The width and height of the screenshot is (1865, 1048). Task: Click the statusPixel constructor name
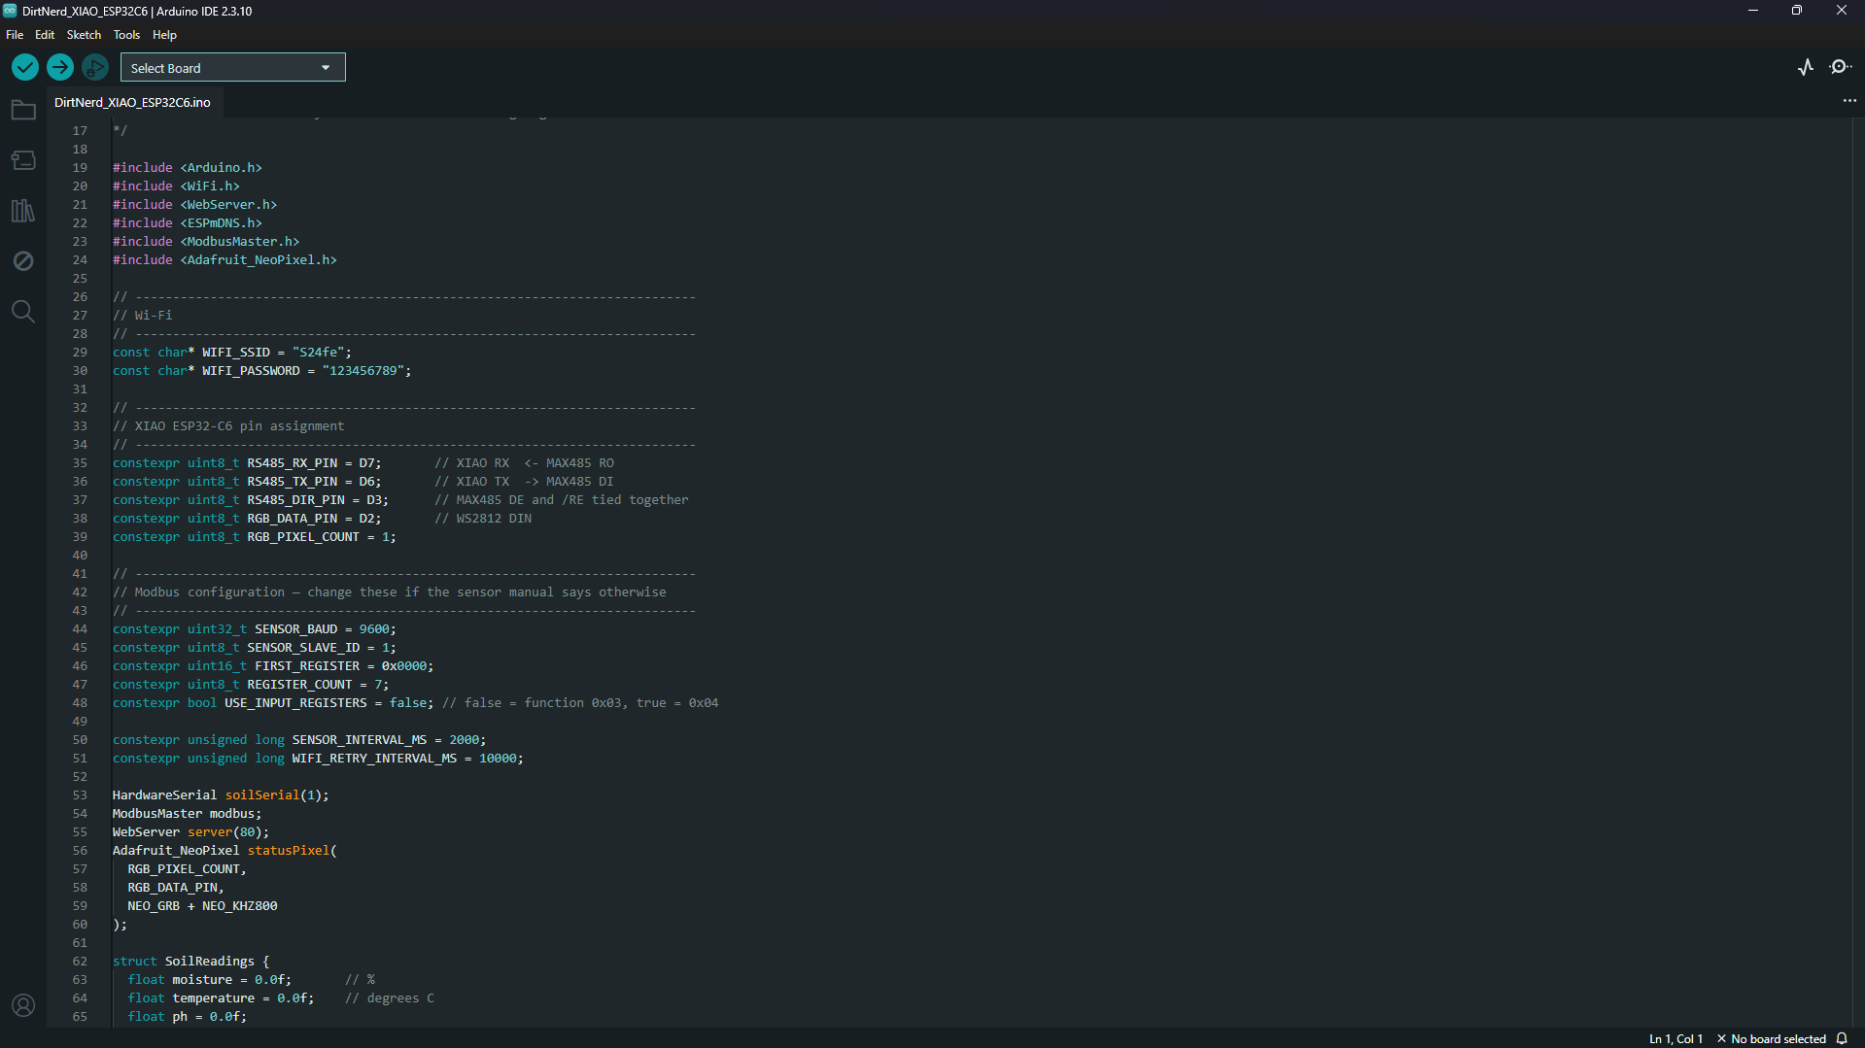coord(289,851)
